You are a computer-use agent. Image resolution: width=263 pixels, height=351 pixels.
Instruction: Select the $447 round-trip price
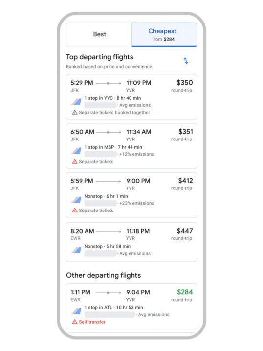point(185,231)
